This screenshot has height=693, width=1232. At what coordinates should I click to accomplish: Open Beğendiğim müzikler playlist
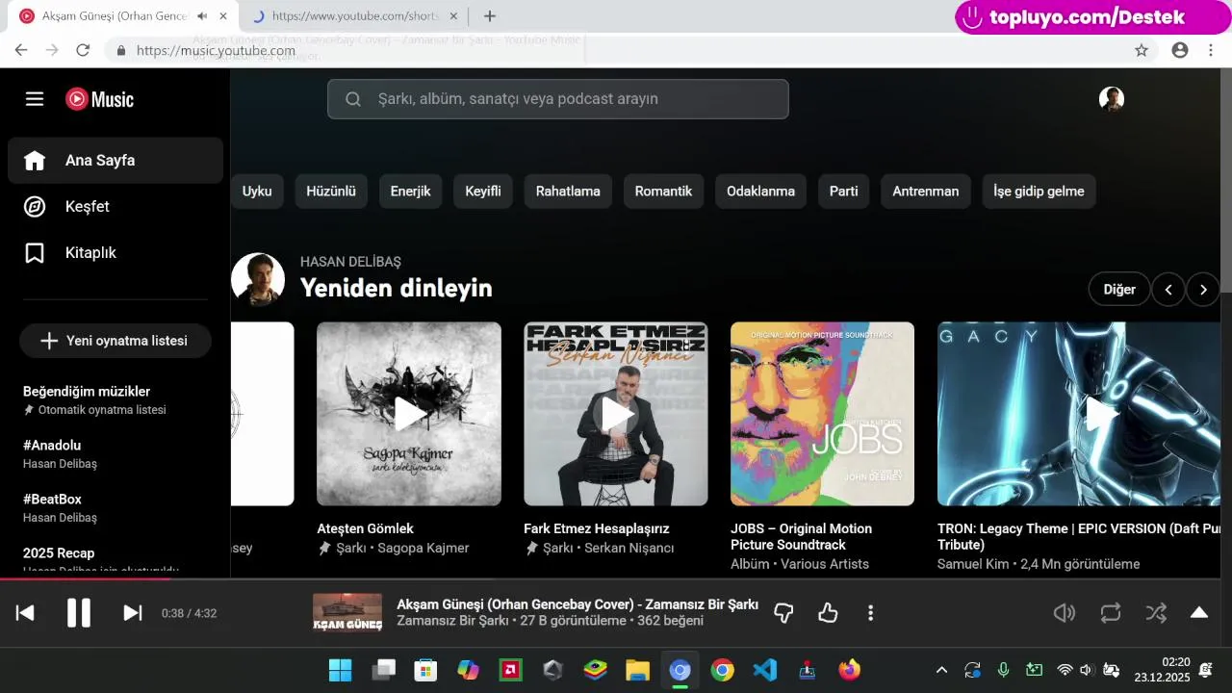point(115,399)
